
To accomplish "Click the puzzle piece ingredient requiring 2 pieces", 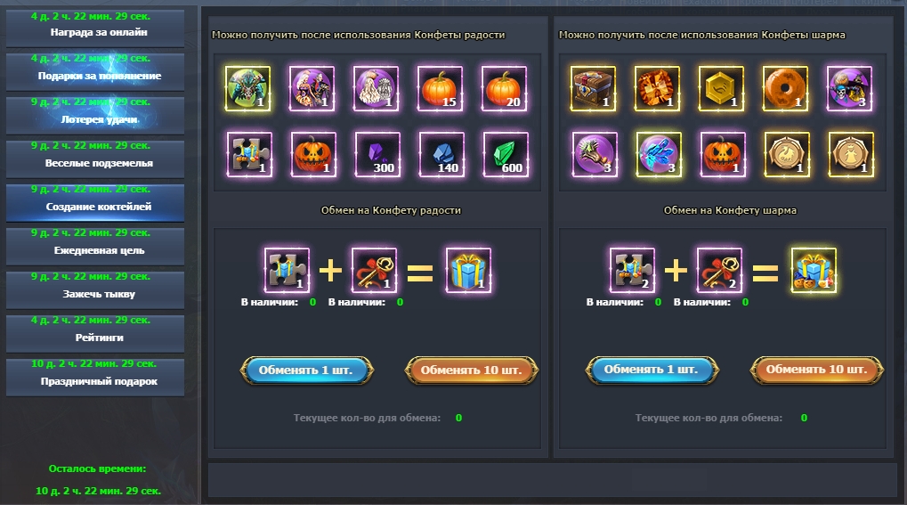I will [632, 271].
